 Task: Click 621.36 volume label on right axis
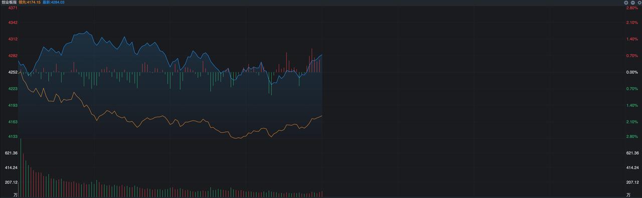pyautogui.click(x=632, y=152)
